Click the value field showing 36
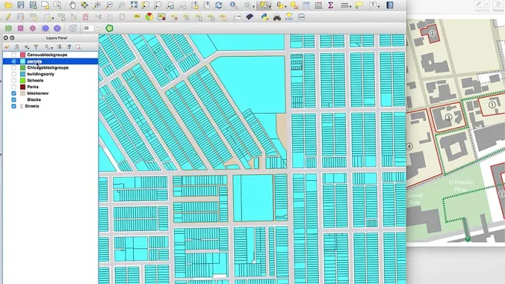The height and width of the screenshot is (284, 505). [x=88, y=28]
